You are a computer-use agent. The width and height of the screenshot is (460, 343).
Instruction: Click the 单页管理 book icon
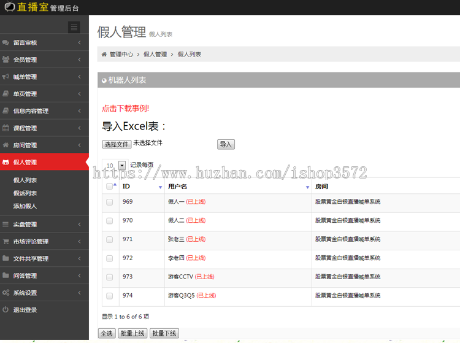(6, 94)
